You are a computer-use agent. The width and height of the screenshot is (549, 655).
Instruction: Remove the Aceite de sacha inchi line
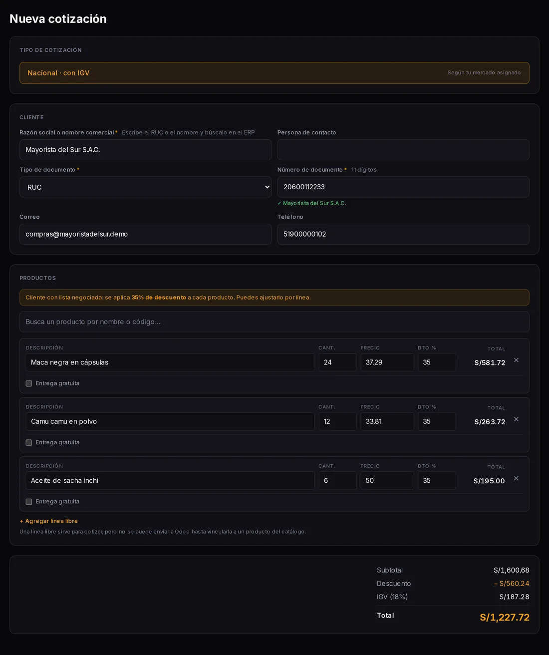(516, 478)
